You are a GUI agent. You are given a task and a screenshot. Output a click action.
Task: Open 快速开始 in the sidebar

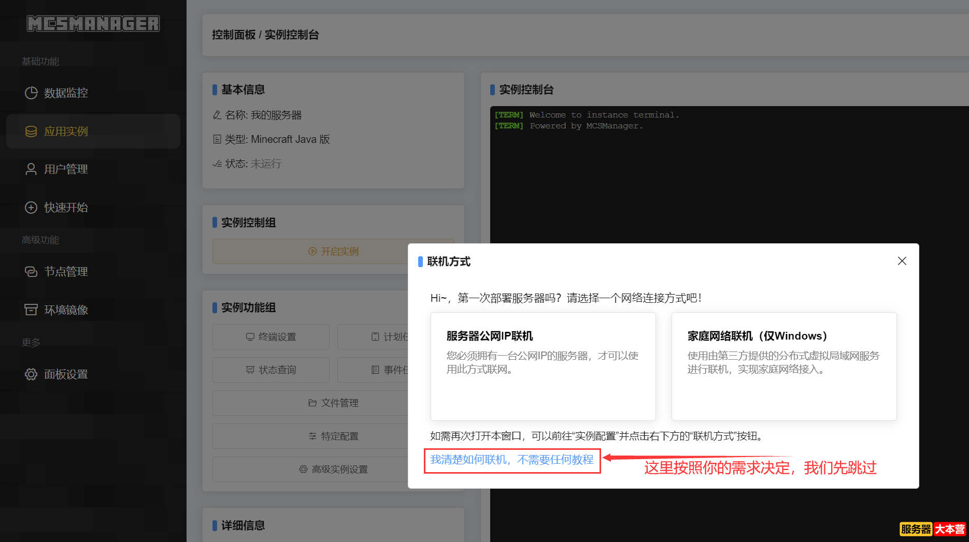click(x=65, y=208)
